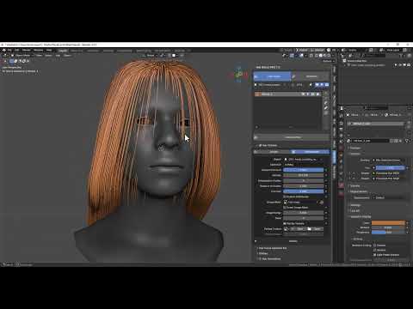Select the material slot in the list
Screen dimensions: 413x309
[x=377, y=124]
